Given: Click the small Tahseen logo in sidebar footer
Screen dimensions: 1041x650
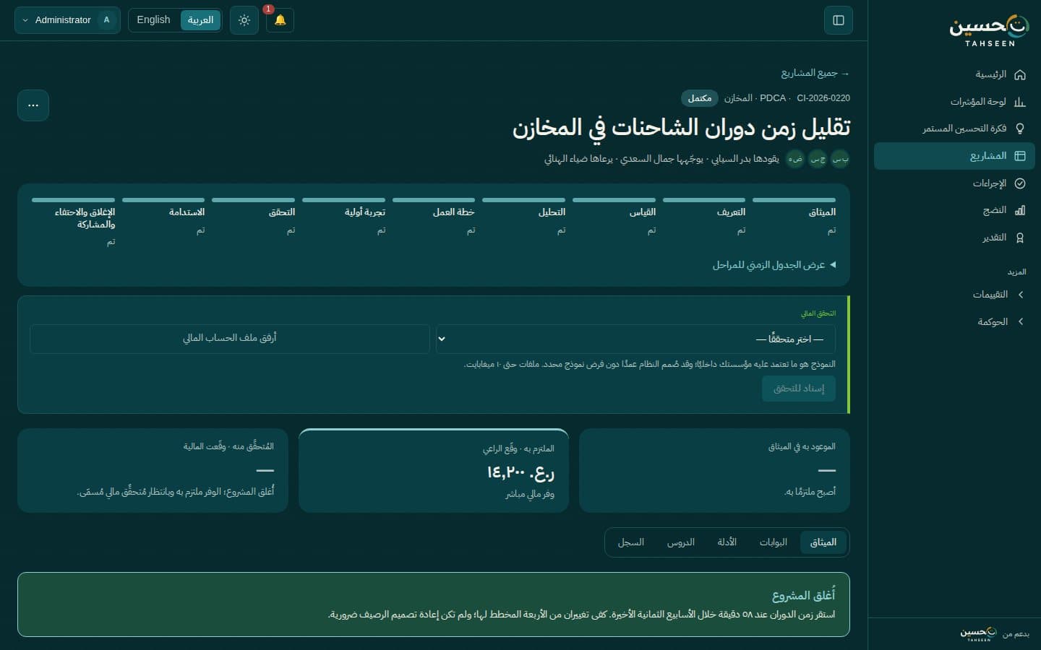Looking at the screenshot, I should click(978, 633).
